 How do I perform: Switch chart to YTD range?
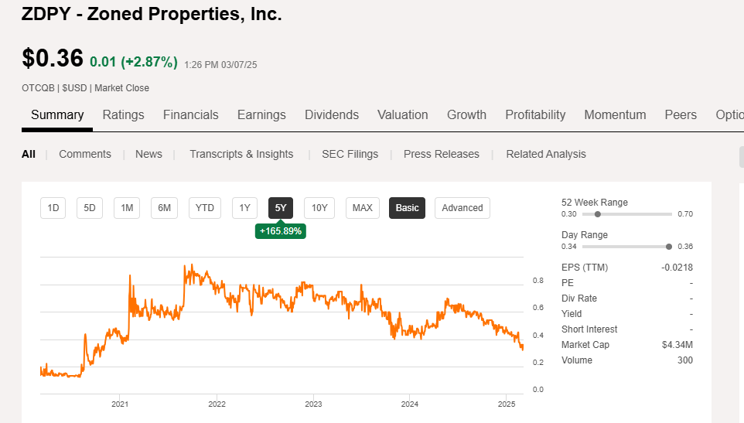click(x=205, y=207)
